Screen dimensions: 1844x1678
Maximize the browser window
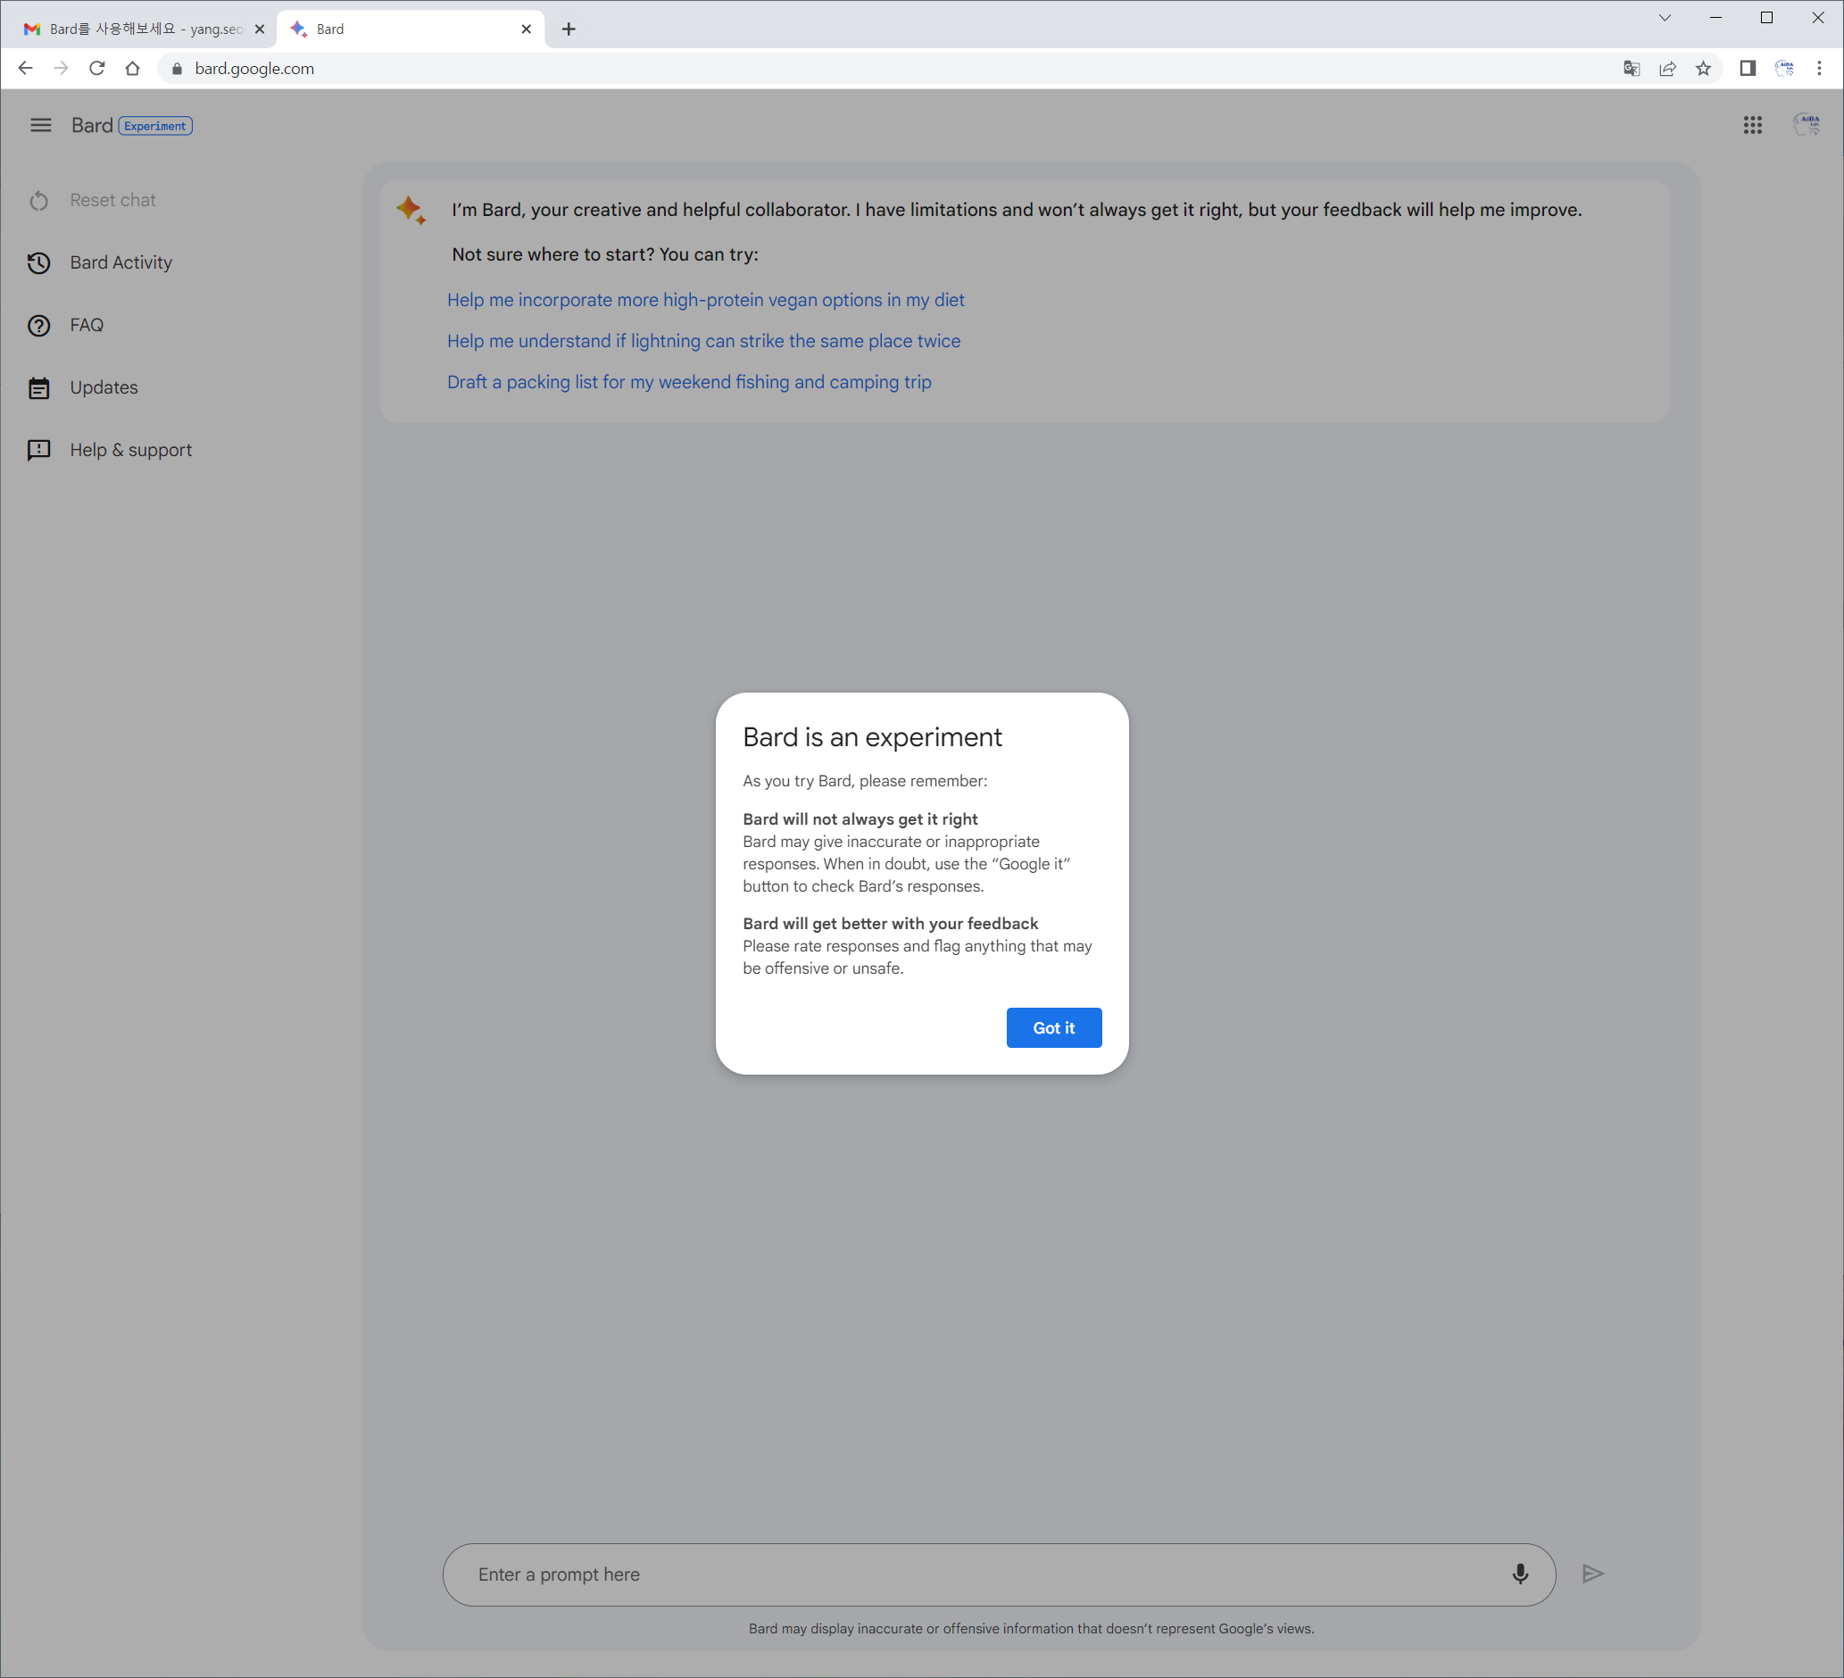tap(1767, 17)
